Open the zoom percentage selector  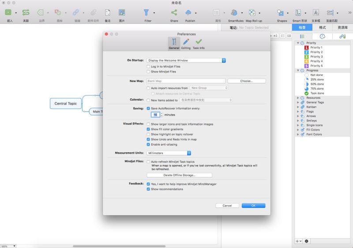[x=8, y=246]
